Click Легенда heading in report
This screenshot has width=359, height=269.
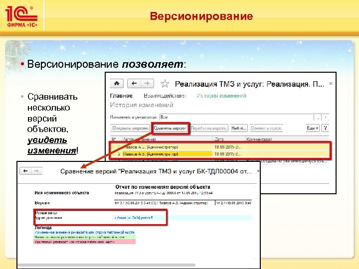tap(43, 228)
